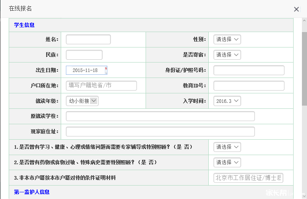Click the 原就读学校 text field
The height and width of the screenshot is (199, 307).
(160, 116)
